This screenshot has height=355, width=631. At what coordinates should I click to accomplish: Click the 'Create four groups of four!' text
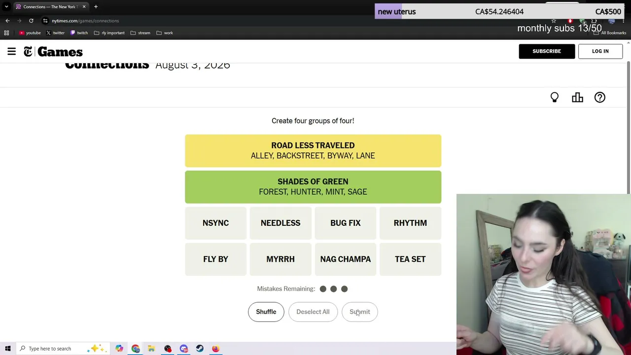(x=313, y=121)
